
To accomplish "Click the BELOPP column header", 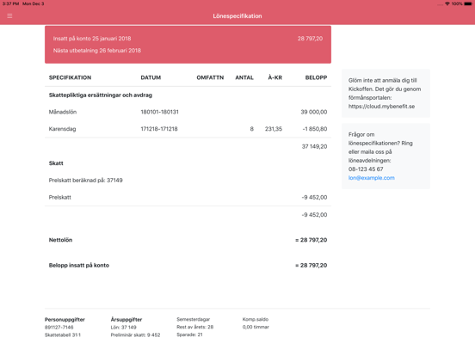I will pyautogui.click(x=316, y=77).
